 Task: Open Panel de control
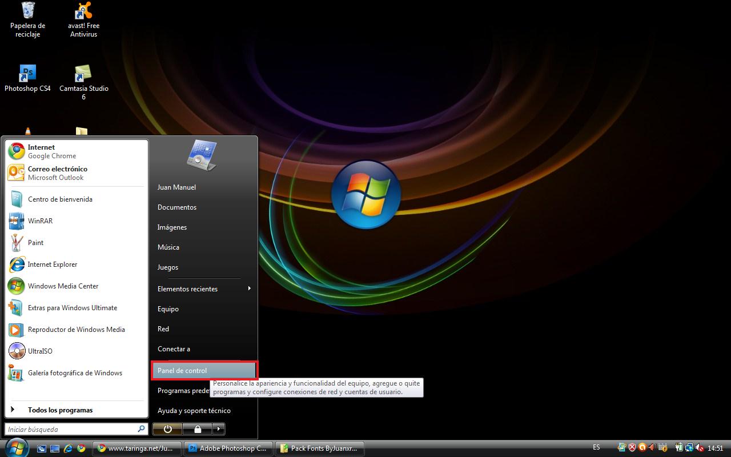coord(203,371)
